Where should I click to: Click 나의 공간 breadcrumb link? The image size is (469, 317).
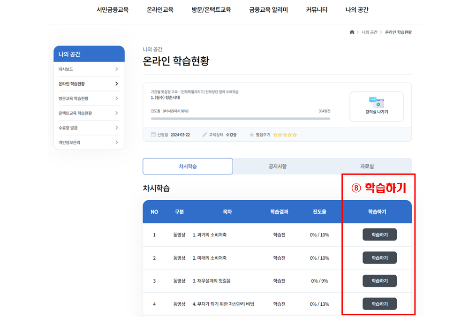(370, 32)
